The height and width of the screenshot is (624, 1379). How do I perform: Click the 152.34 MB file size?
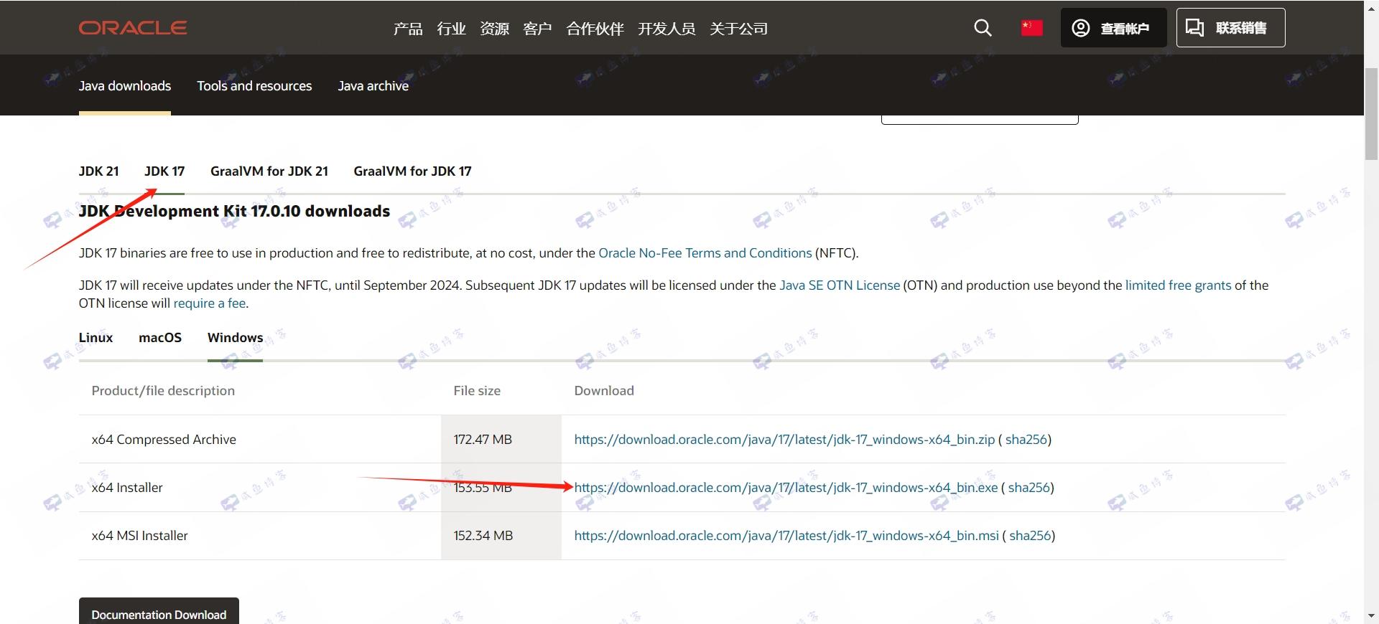point(483,536)
